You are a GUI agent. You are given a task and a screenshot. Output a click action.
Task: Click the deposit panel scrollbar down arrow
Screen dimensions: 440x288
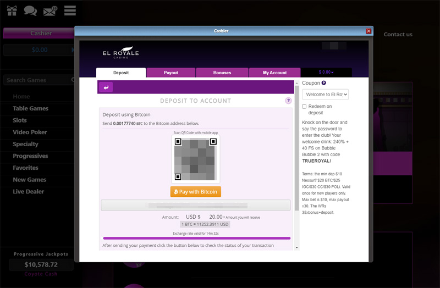[296, 248]
